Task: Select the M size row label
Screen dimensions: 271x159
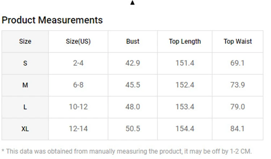Action: point(25,85)
